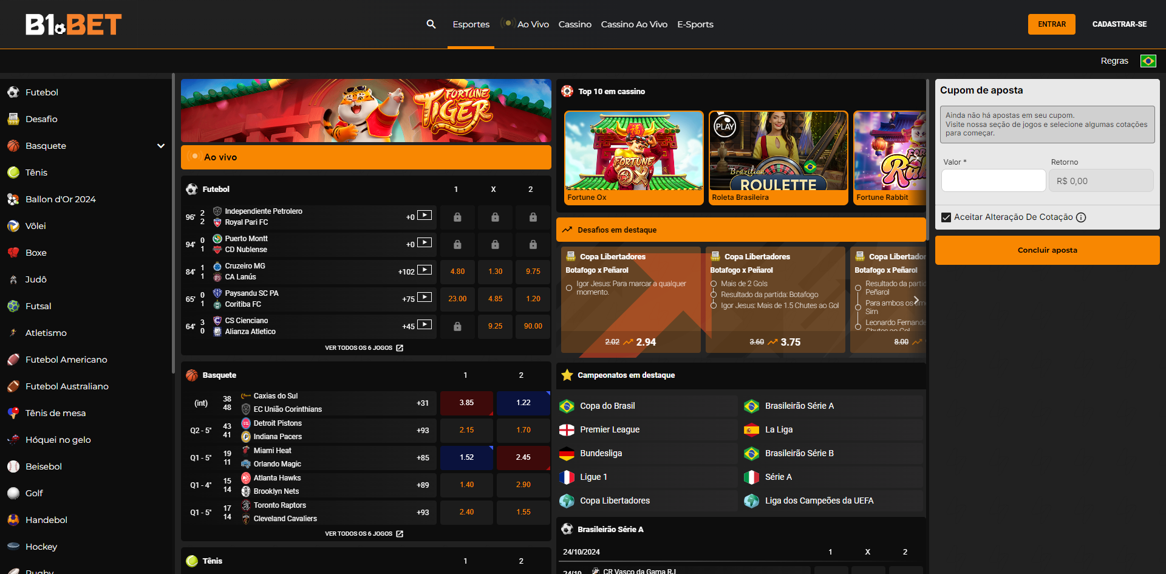Image resolution: width=1166 pixels, height=574 pixels.
Task: Open Handebol sidebar sport
Action: tap(46, 520)
